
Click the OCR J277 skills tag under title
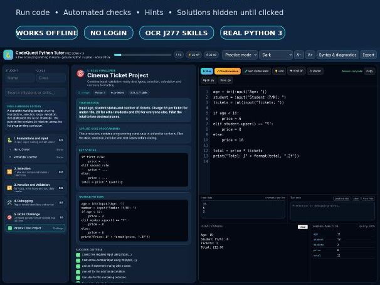139,93
